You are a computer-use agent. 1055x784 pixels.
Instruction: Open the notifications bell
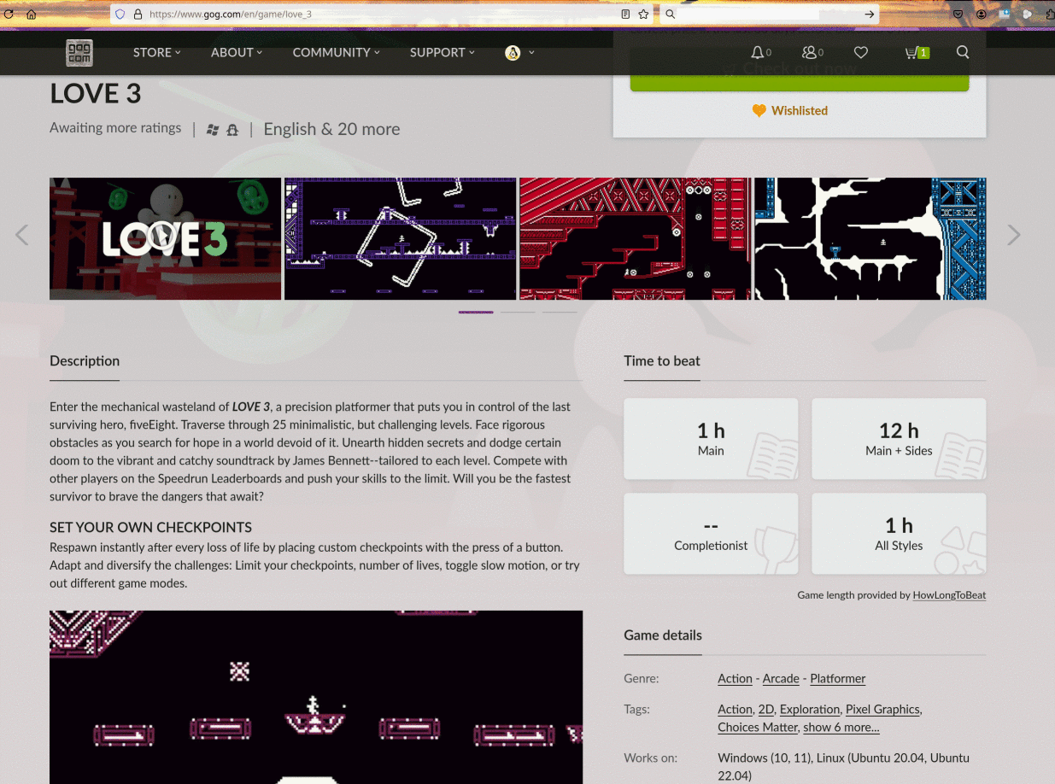point(760,52)
